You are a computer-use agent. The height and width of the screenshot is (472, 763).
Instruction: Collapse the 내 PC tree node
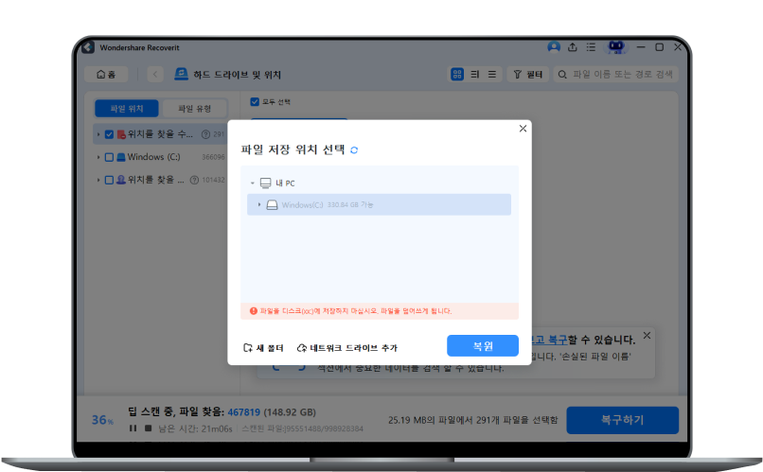coord(252,183)
